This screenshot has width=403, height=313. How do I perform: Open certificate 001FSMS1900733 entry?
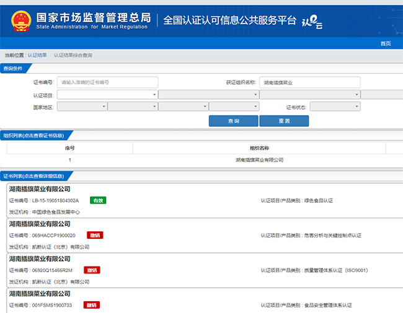tap(205, 301)
